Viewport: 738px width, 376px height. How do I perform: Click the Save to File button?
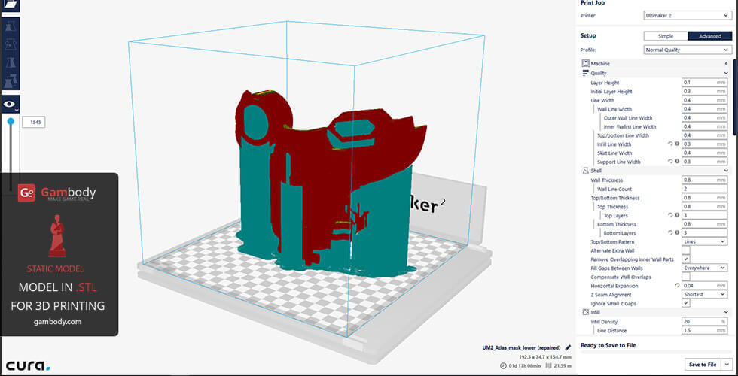701,365
